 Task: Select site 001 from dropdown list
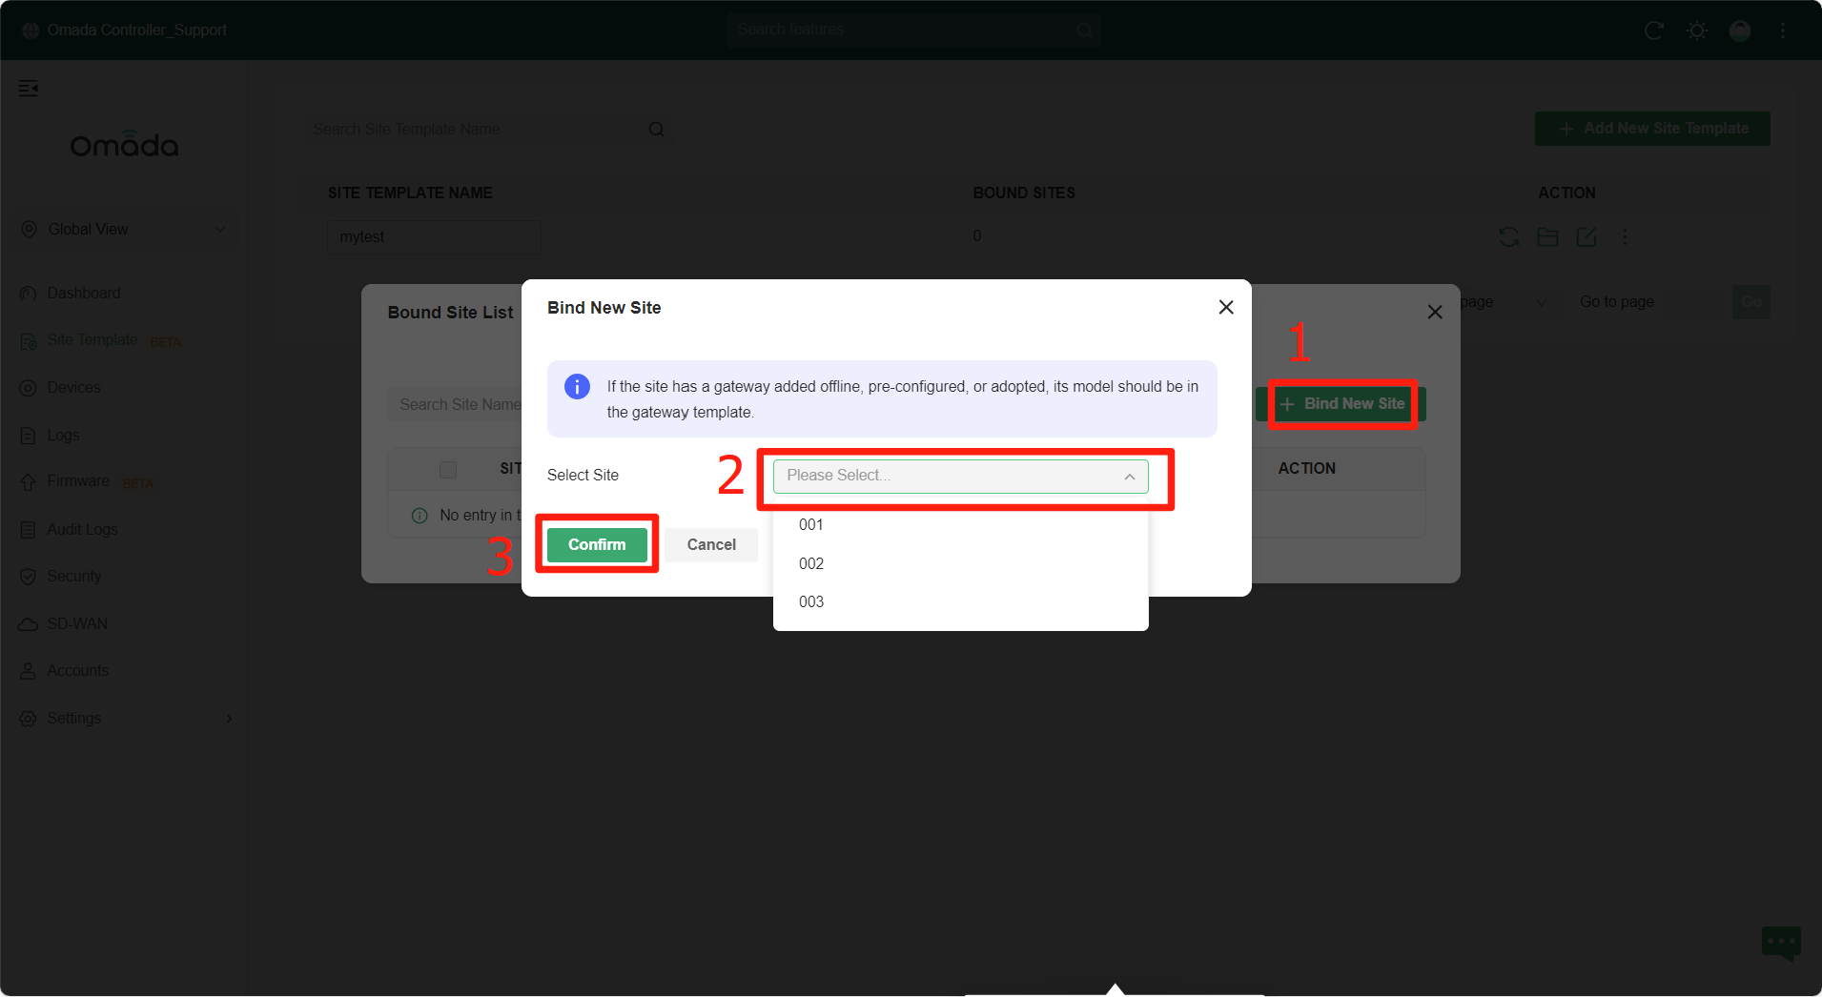point(960,524)
